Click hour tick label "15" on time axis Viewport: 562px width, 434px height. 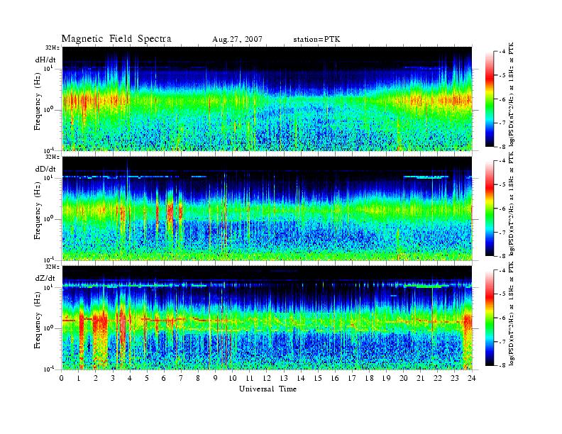(x=318, y=378)
